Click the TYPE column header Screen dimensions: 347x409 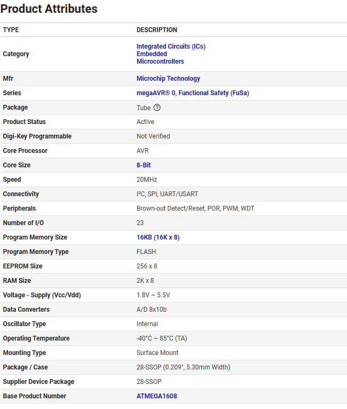[x=11, y=30]
